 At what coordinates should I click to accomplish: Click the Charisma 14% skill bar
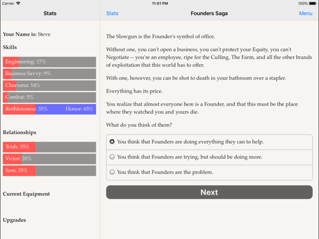pos(50,85)
